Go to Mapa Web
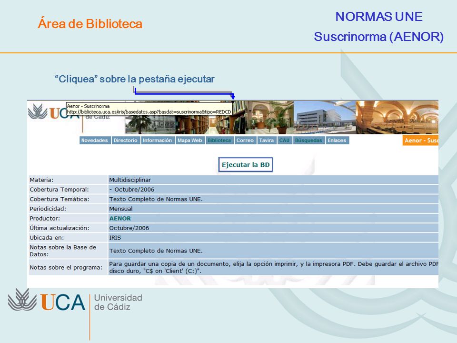The image size is (457, 343). pos(190,140)
